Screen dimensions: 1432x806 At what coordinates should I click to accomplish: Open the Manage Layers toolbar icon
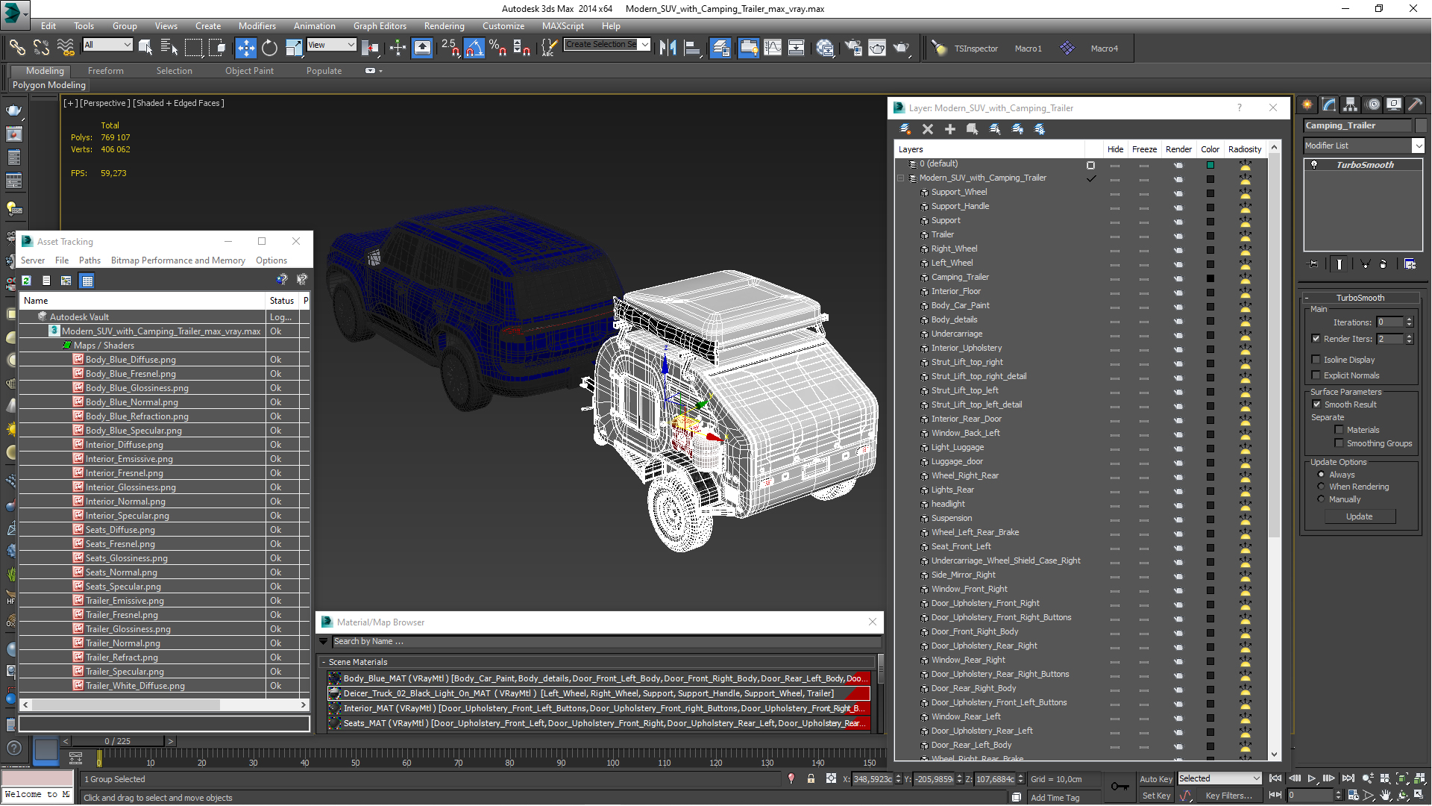(x=720, y=48)
